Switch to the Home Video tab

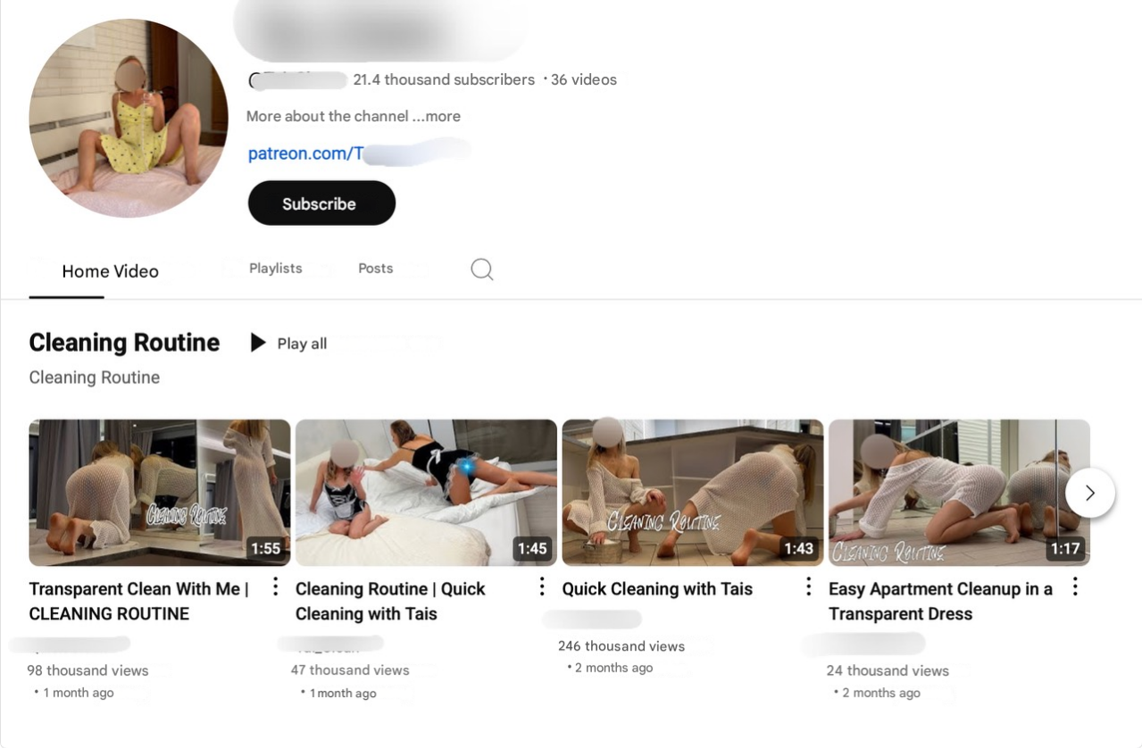(x=110, y=271)
